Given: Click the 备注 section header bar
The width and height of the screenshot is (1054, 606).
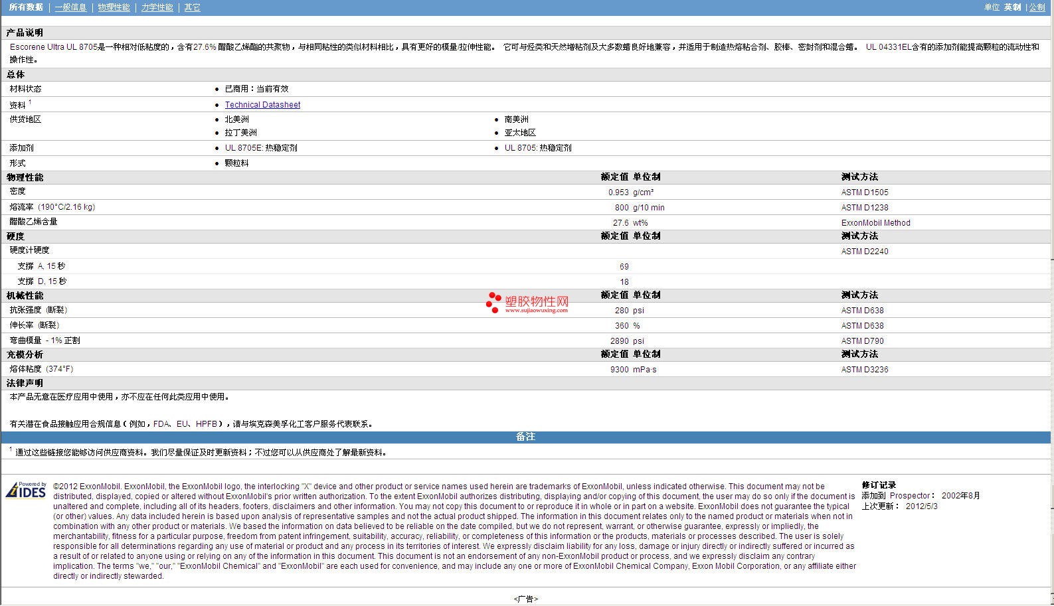Looking at the screenshot, I should (x=525, y=437).
